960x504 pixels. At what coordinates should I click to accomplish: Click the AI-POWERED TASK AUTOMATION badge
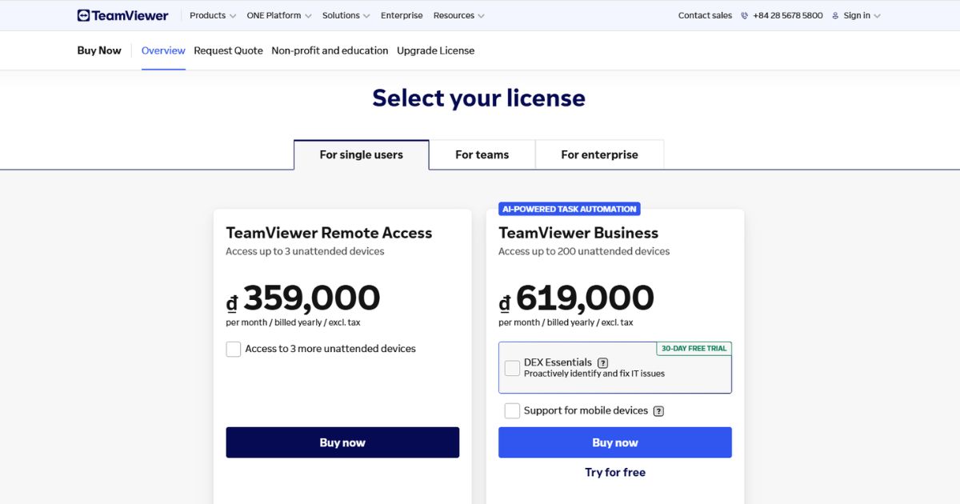point(570,209)
